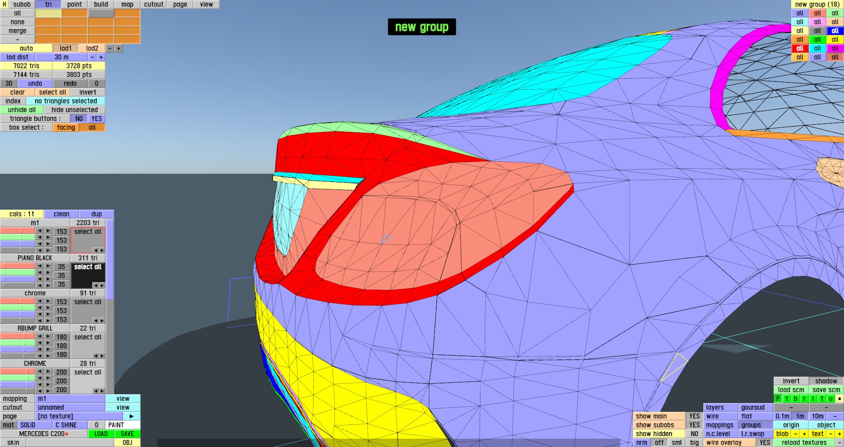844x447 pixels.
Task: Decrease m1 red channel with left arrow
Action: (x=40, y=230)
